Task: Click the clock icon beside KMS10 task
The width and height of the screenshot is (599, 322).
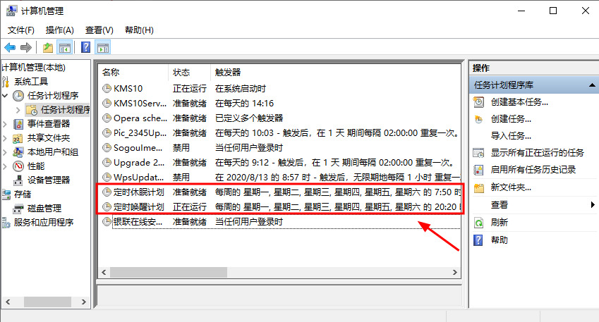Action: [x=107, y=89]
